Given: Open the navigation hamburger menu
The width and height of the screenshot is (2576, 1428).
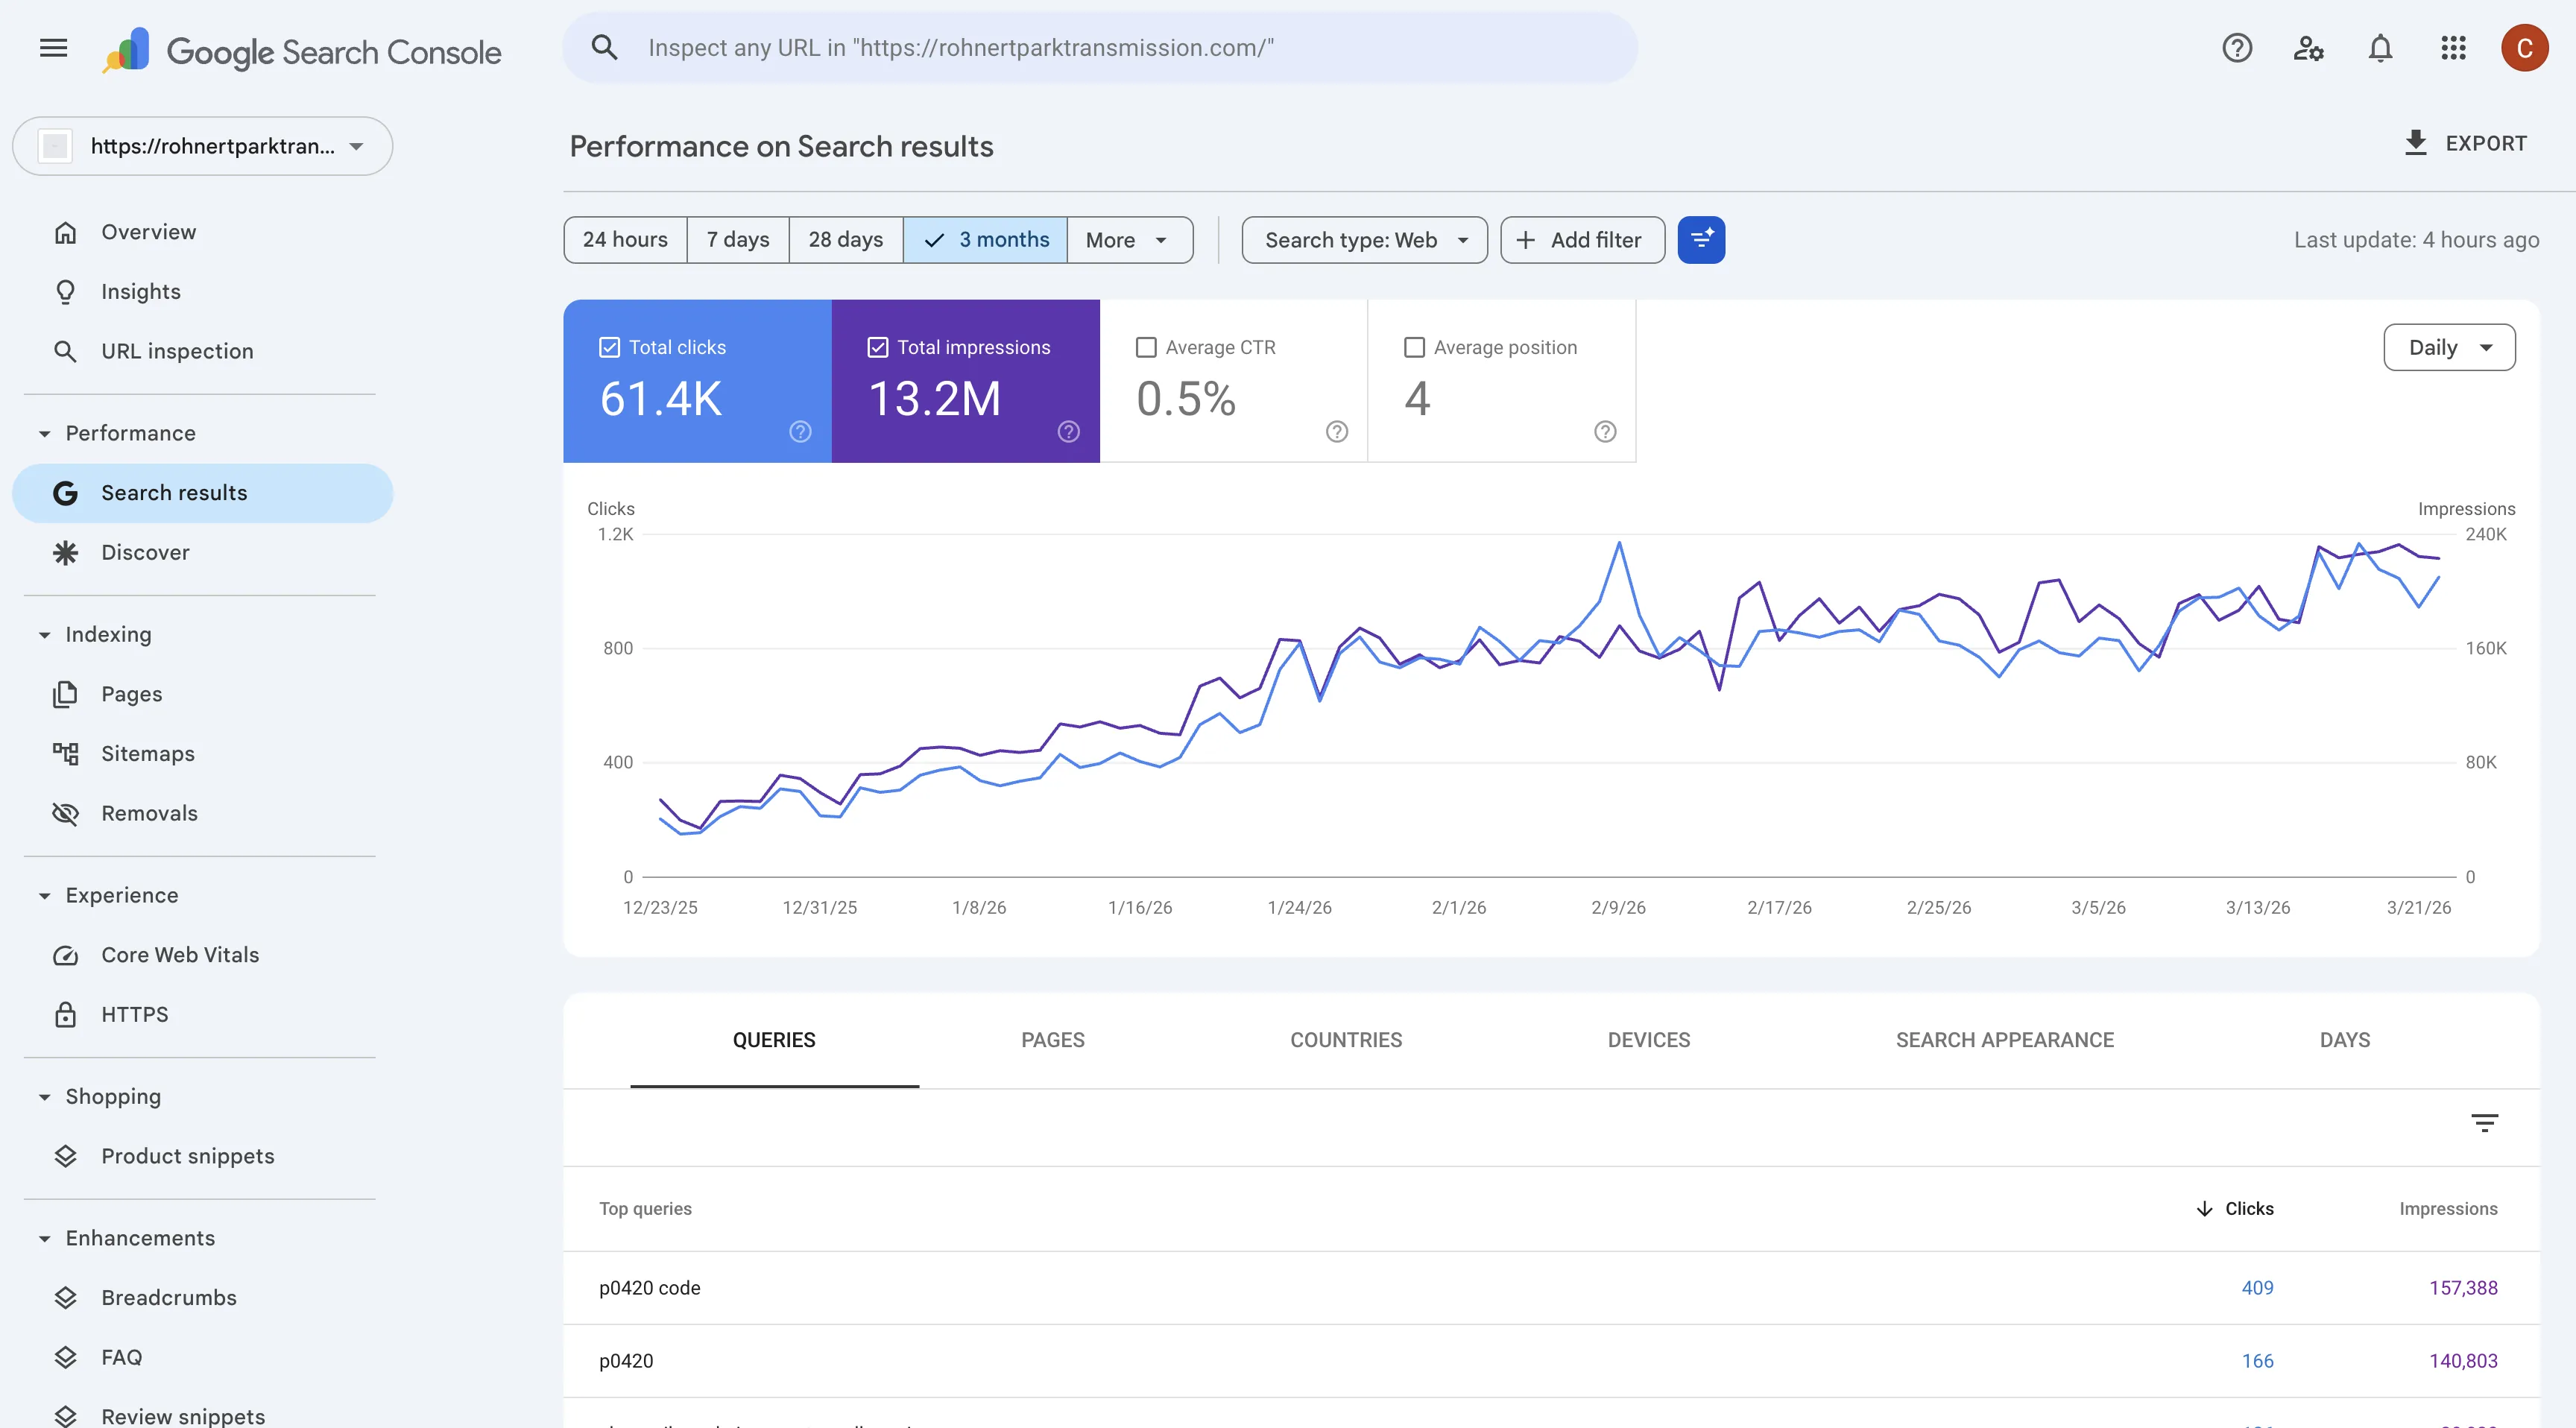Looking at the screenshot, I should tap(53, 47).
